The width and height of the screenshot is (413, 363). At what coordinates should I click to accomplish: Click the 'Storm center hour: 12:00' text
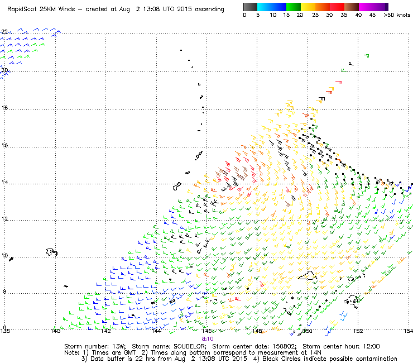[x=341, y=346]
